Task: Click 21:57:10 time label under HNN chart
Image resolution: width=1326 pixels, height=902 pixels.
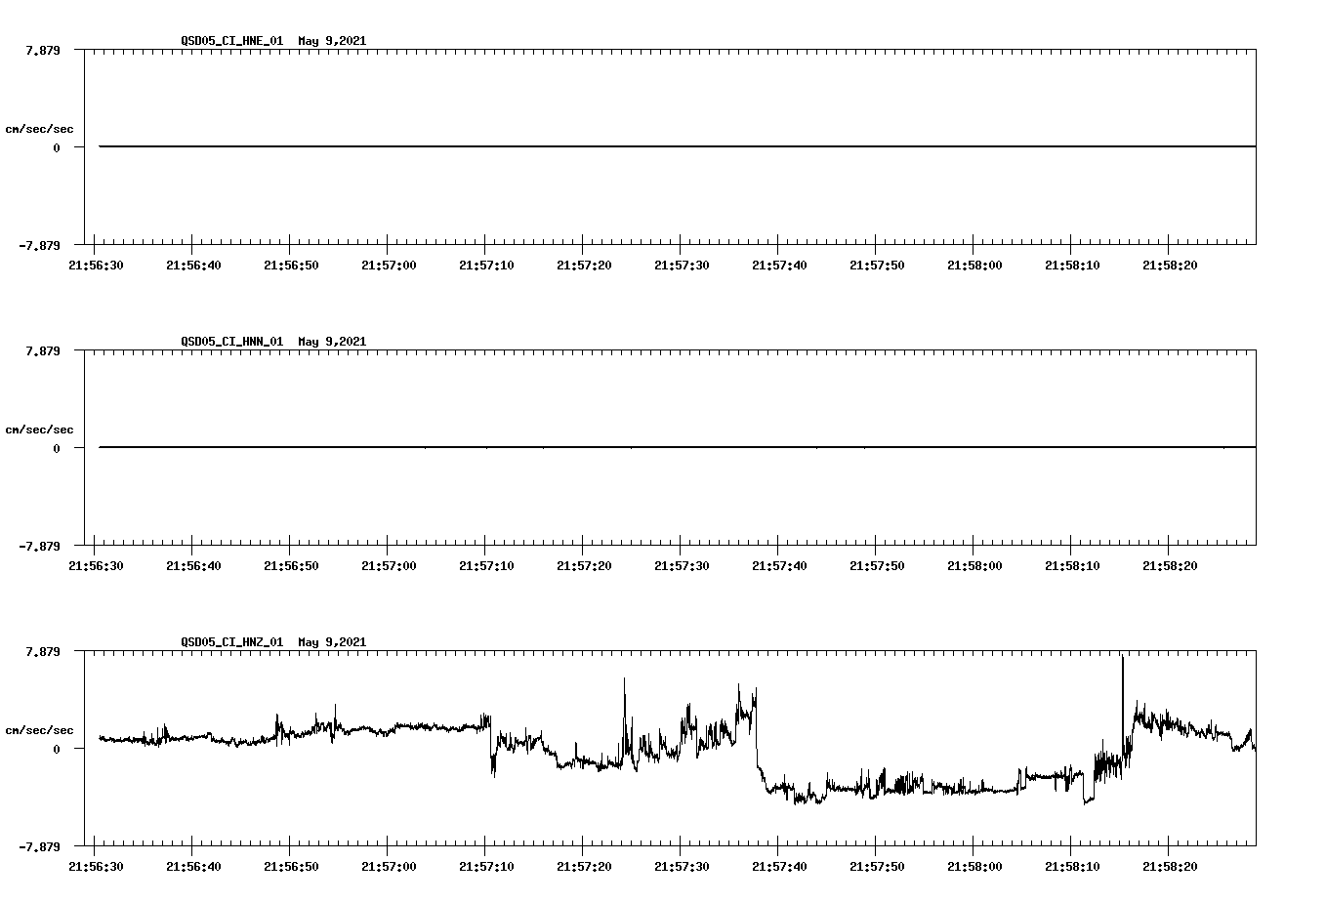Action: (486, 566)
